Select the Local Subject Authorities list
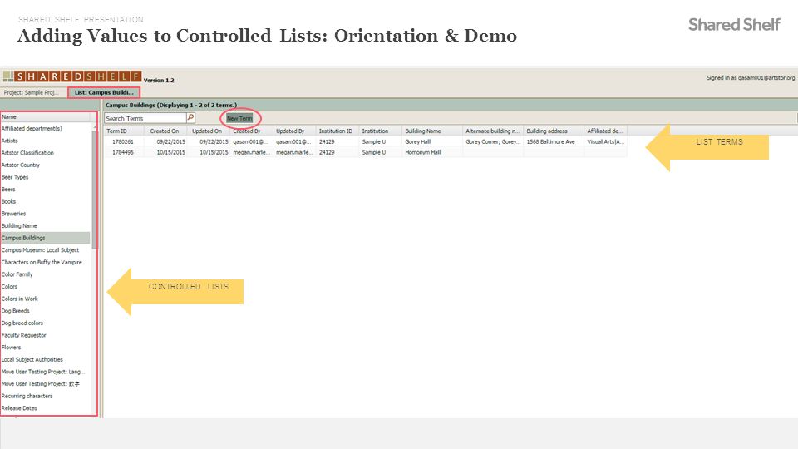 [x=45, y=359]
